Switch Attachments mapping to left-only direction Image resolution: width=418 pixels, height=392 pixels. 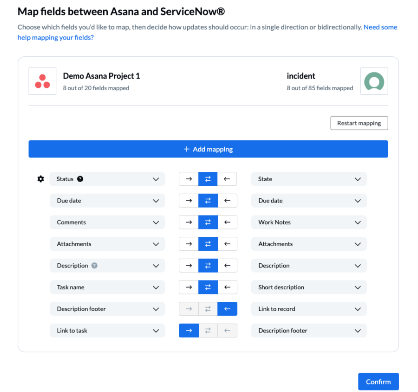[227, 243]
